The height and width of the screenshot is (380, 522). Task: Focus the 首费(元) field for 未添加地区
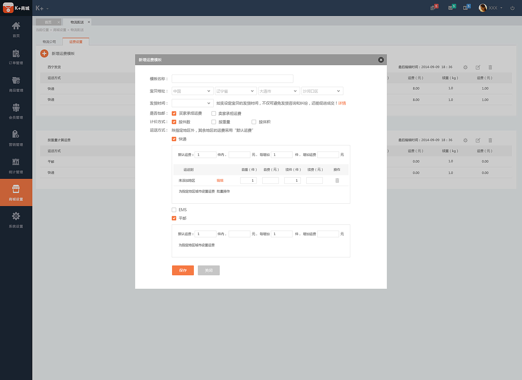tap(270, 180)
